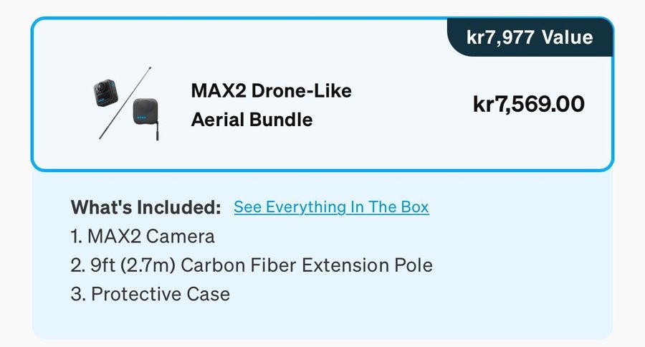This screenshot has width=645, height=347.
Task: Click the Carbon Fiber Extension Pole list item
Action: point(307,265)
